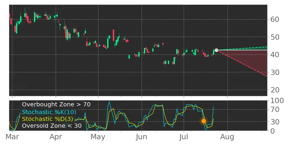Click the 'May' x-axis label
The image size is (288, 144).
[x=98, y=137]
